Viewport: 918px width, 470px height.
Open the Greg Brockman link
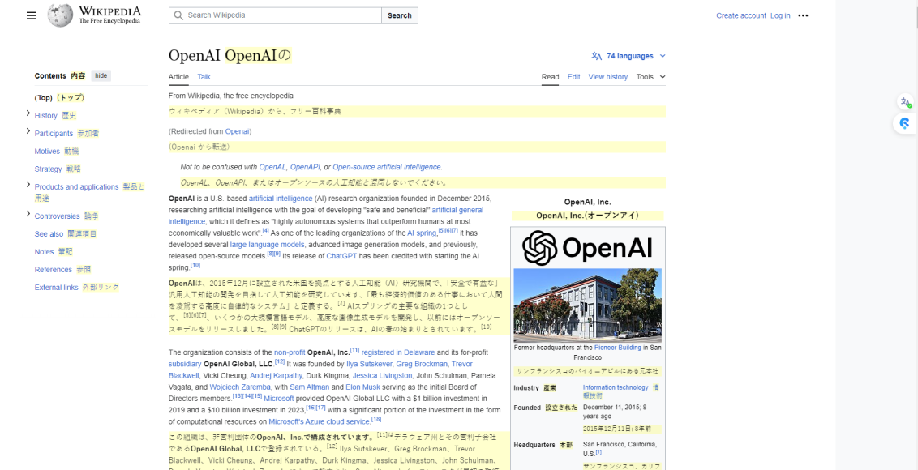[x=421, y=364]
